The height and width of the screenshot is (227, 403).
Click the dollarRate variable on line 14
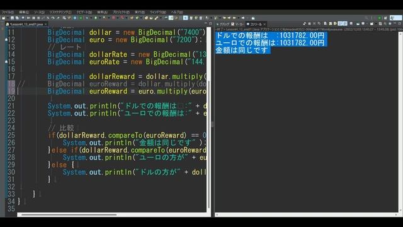tap(108, 55)
